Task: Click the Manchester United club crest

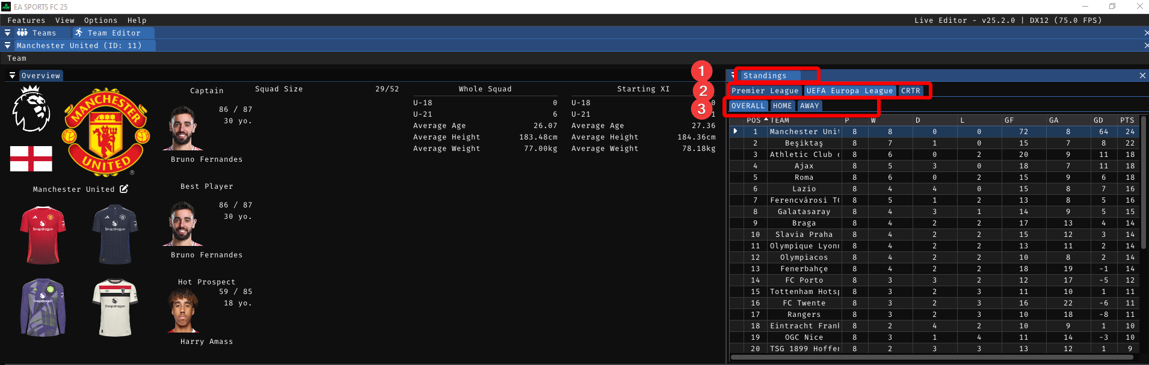Action: (x=106, y=132)
